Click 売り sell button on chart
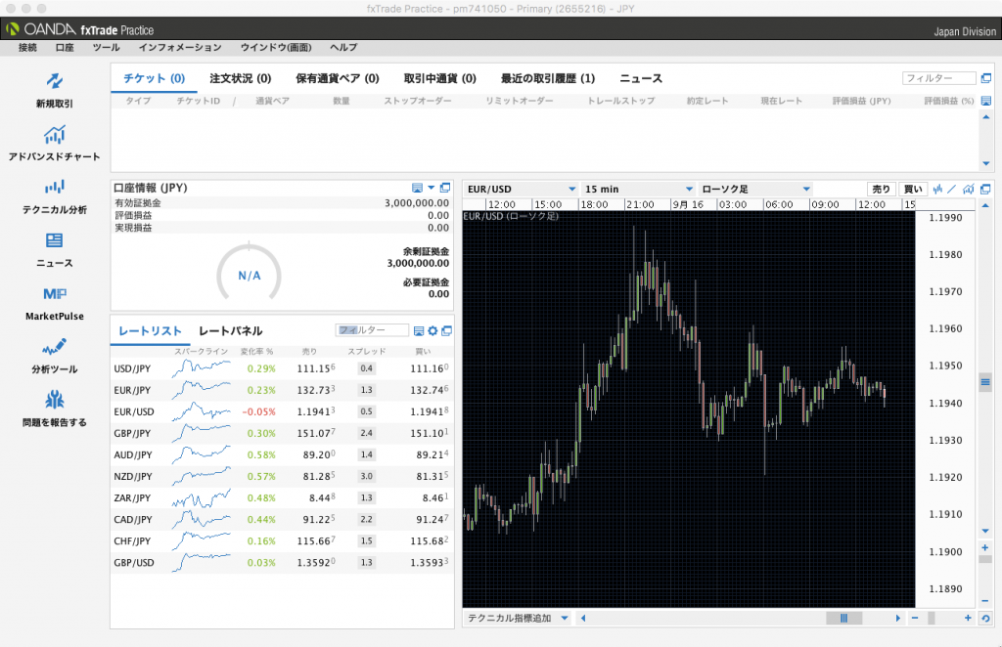The height and width of the screenshot is (647, 1002). (x=882, y=189)
